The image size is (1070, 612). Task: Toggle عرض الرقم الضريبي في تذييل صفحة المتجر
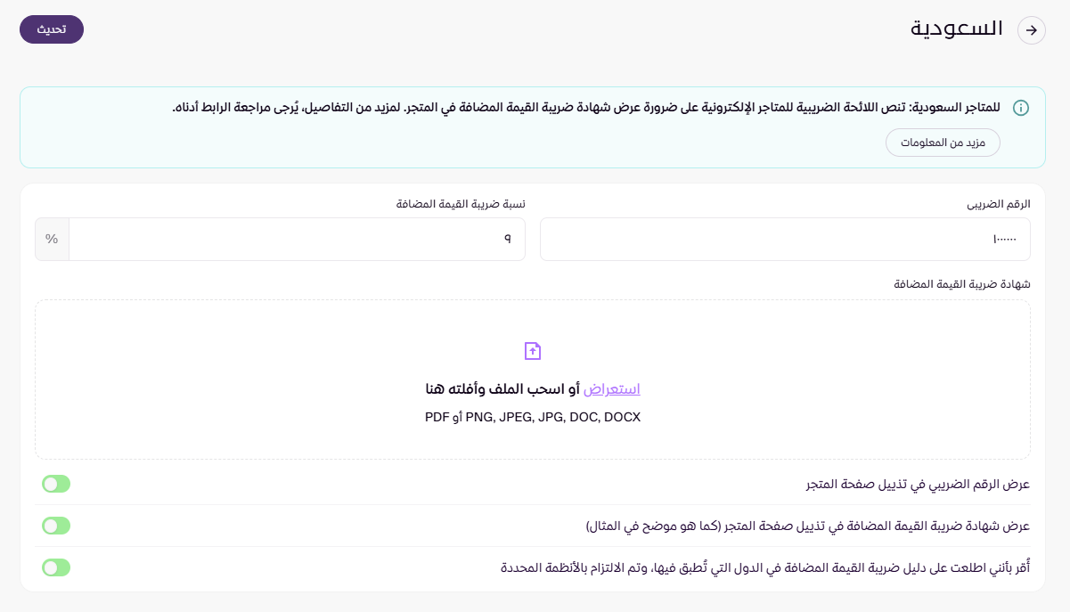(56, 484)
